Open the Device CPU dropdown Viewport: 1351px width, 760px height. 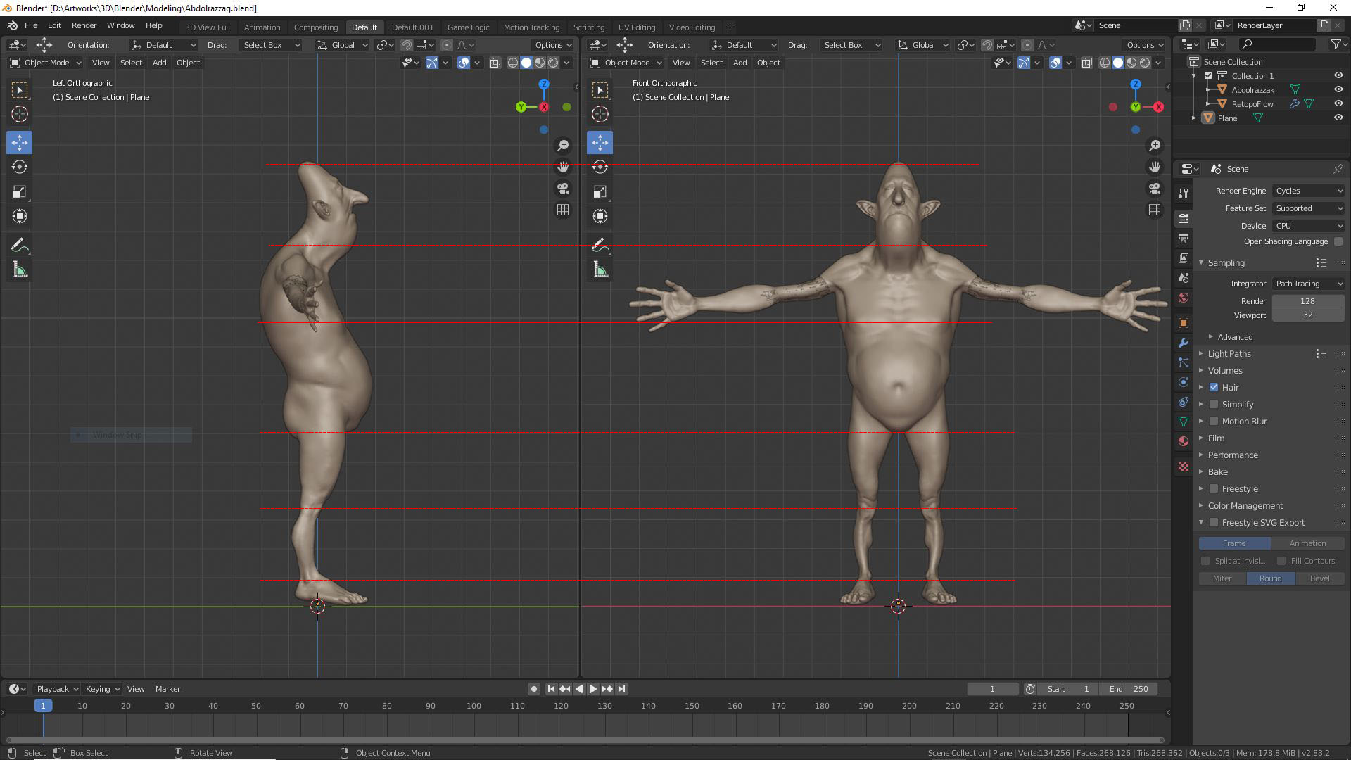coord(1308,226)
